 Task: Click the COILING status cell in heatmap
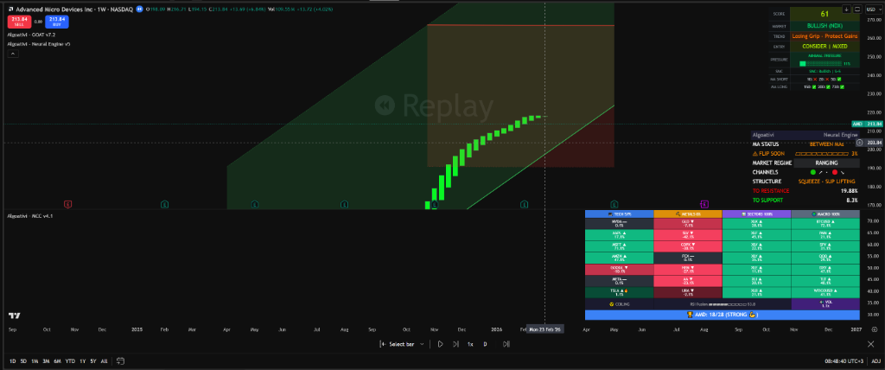point(619,304)
